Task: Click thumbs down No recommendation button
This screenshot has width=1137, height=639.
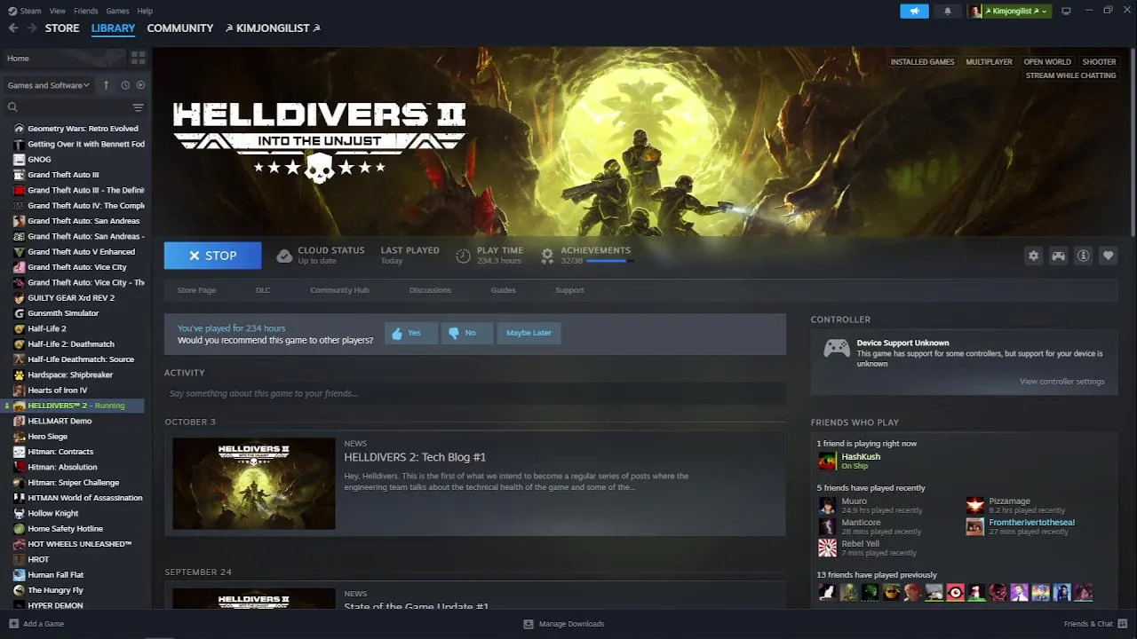Action: [467, 333]
